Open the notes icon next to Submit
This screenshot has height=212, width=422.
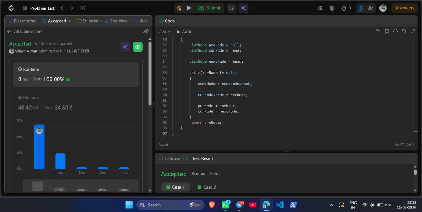point(231,8)
